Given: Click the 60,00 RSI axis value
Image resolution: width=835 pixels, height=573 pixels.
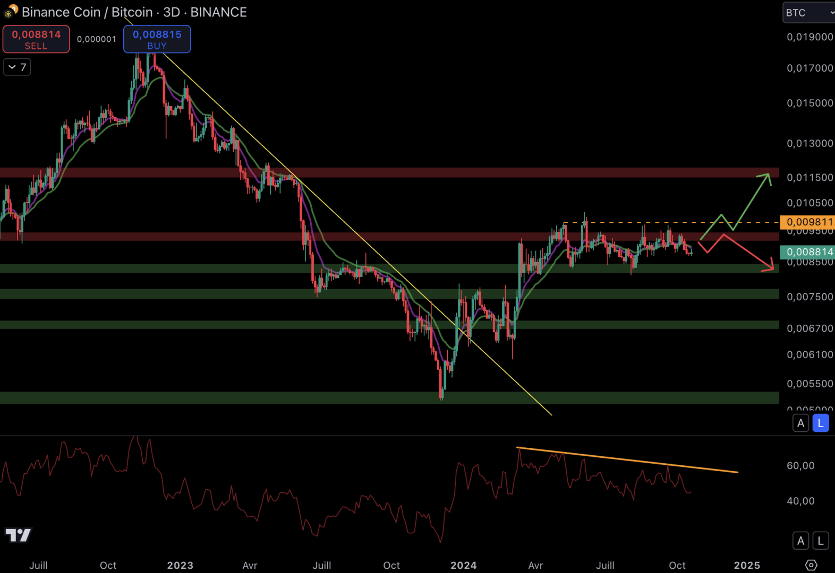Looking at the screenshot, I should pyautogui.click(x=800, y=466).
